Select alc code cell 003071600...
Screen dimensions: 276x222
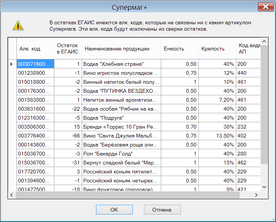click(35, 64)
